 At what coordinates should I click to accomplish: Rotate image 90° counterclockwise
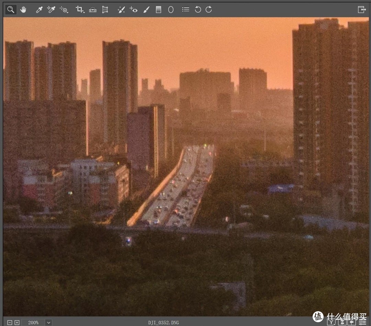coord(198,10)
